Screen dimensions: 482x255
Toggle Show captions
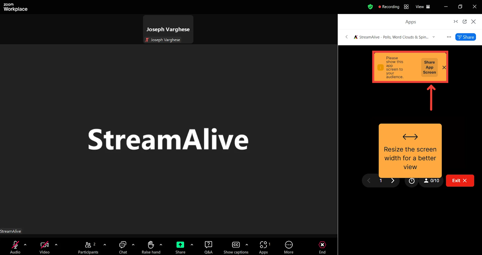(x=236, y=247)
